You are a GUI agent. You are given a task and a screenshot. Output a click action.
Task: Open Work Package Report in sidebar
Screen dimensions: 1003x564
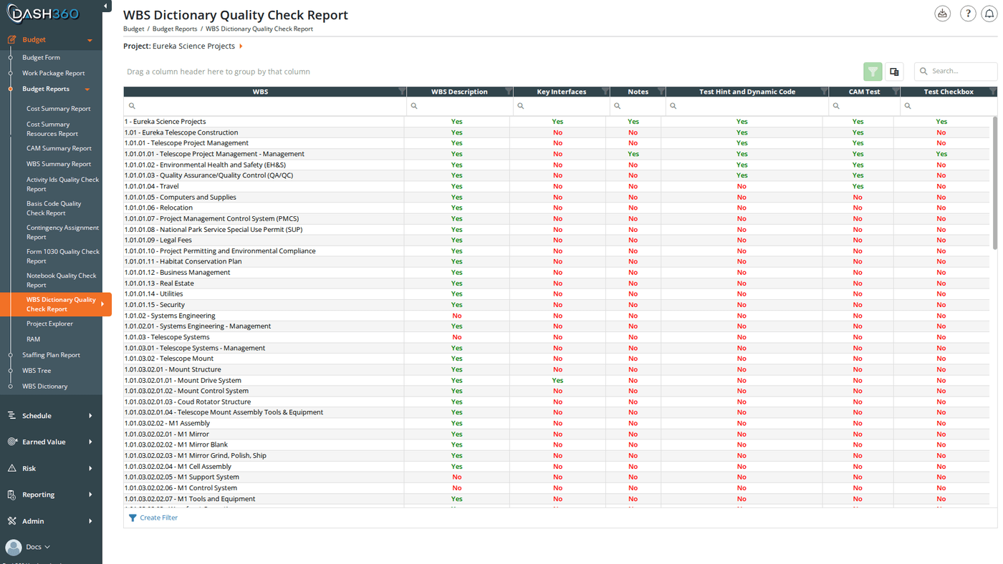(x=53, y=73)
